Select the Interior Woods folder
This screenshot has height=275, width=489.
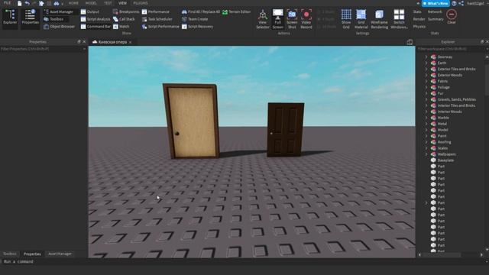[x=449, y=112]
